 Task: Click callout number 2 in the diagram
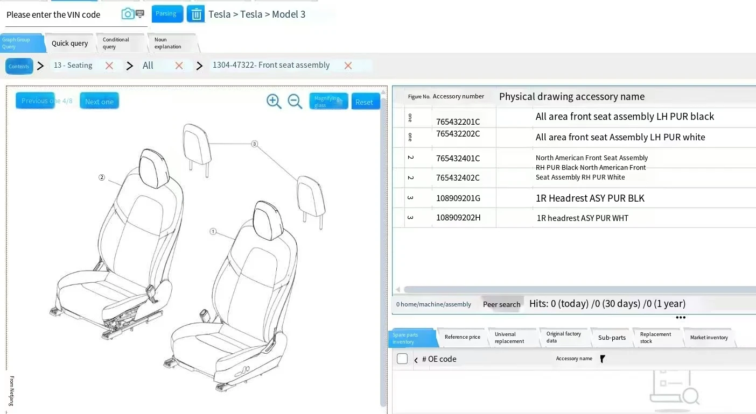pos(102,177)
